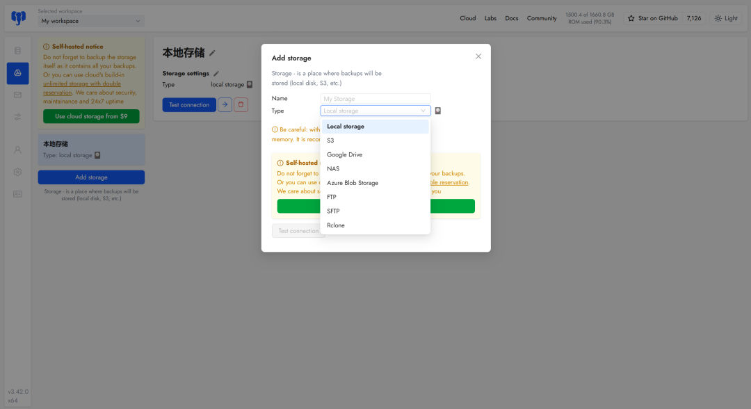Select Local storage option in the list
The width and height of the screenshot is (751, 409).
tap(375, 127)
